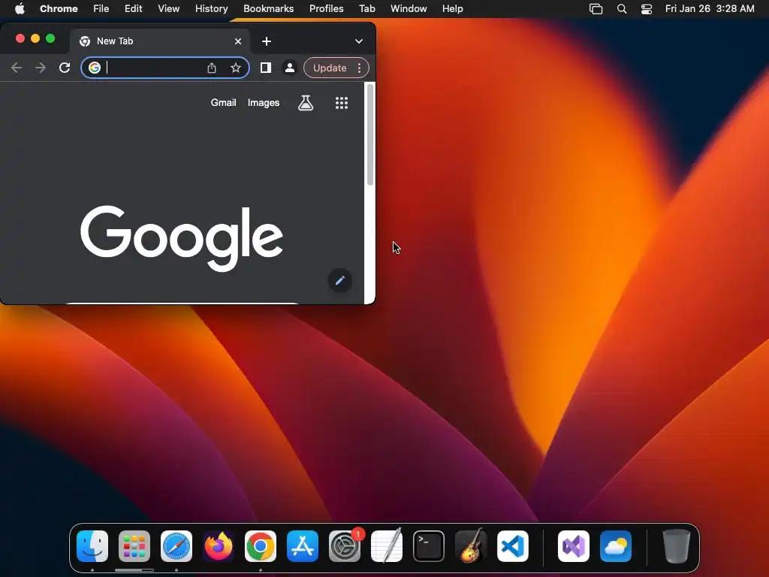Focus the Chrome address bar
Screen dimensions: 769x577
pyautogui.click(x=165, y=68)
